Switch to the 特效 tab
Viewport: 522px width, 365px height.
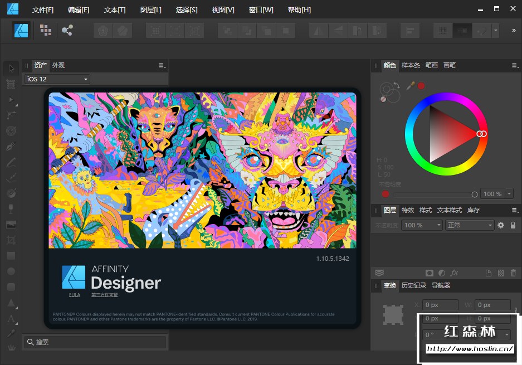coord(407,210)
